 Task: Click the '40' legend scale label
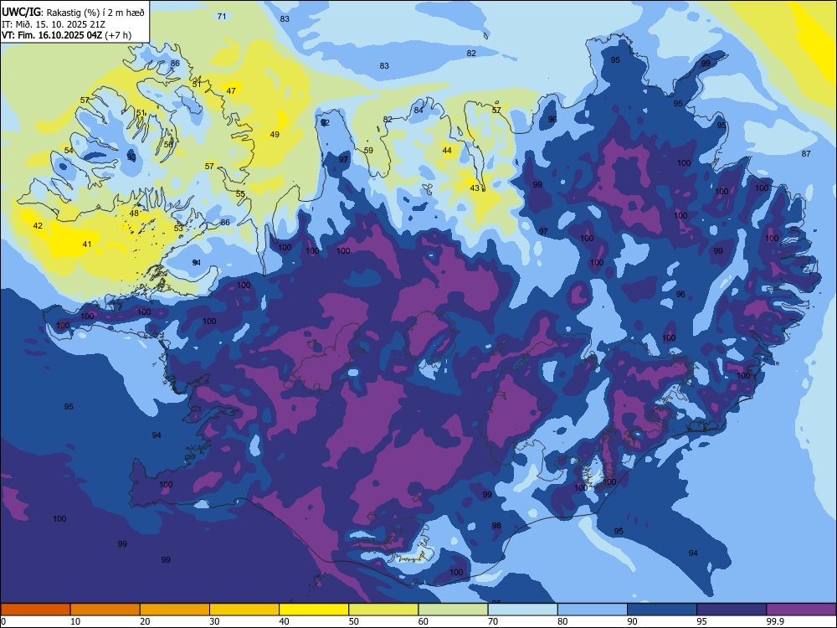pos(284,621)
